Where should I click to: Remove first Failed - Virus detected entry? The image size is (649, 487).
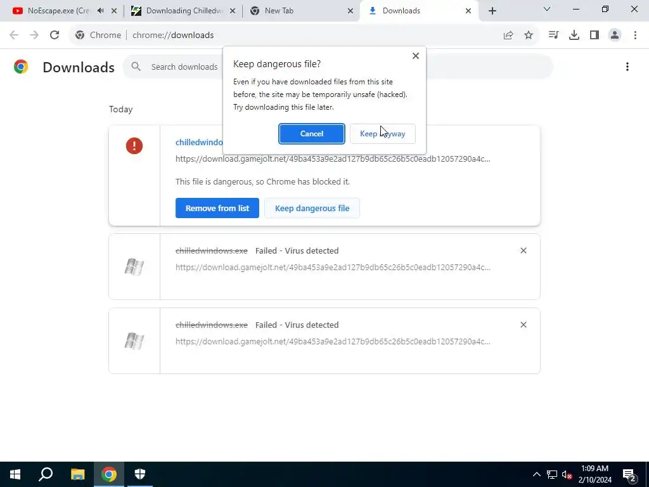524,250
